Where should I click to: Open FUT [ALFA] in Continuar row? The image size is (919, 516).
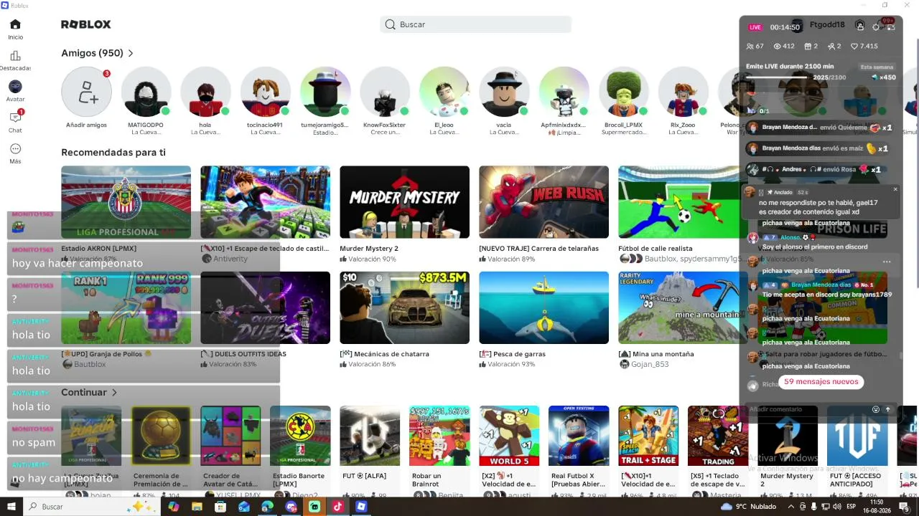[370, 436]
